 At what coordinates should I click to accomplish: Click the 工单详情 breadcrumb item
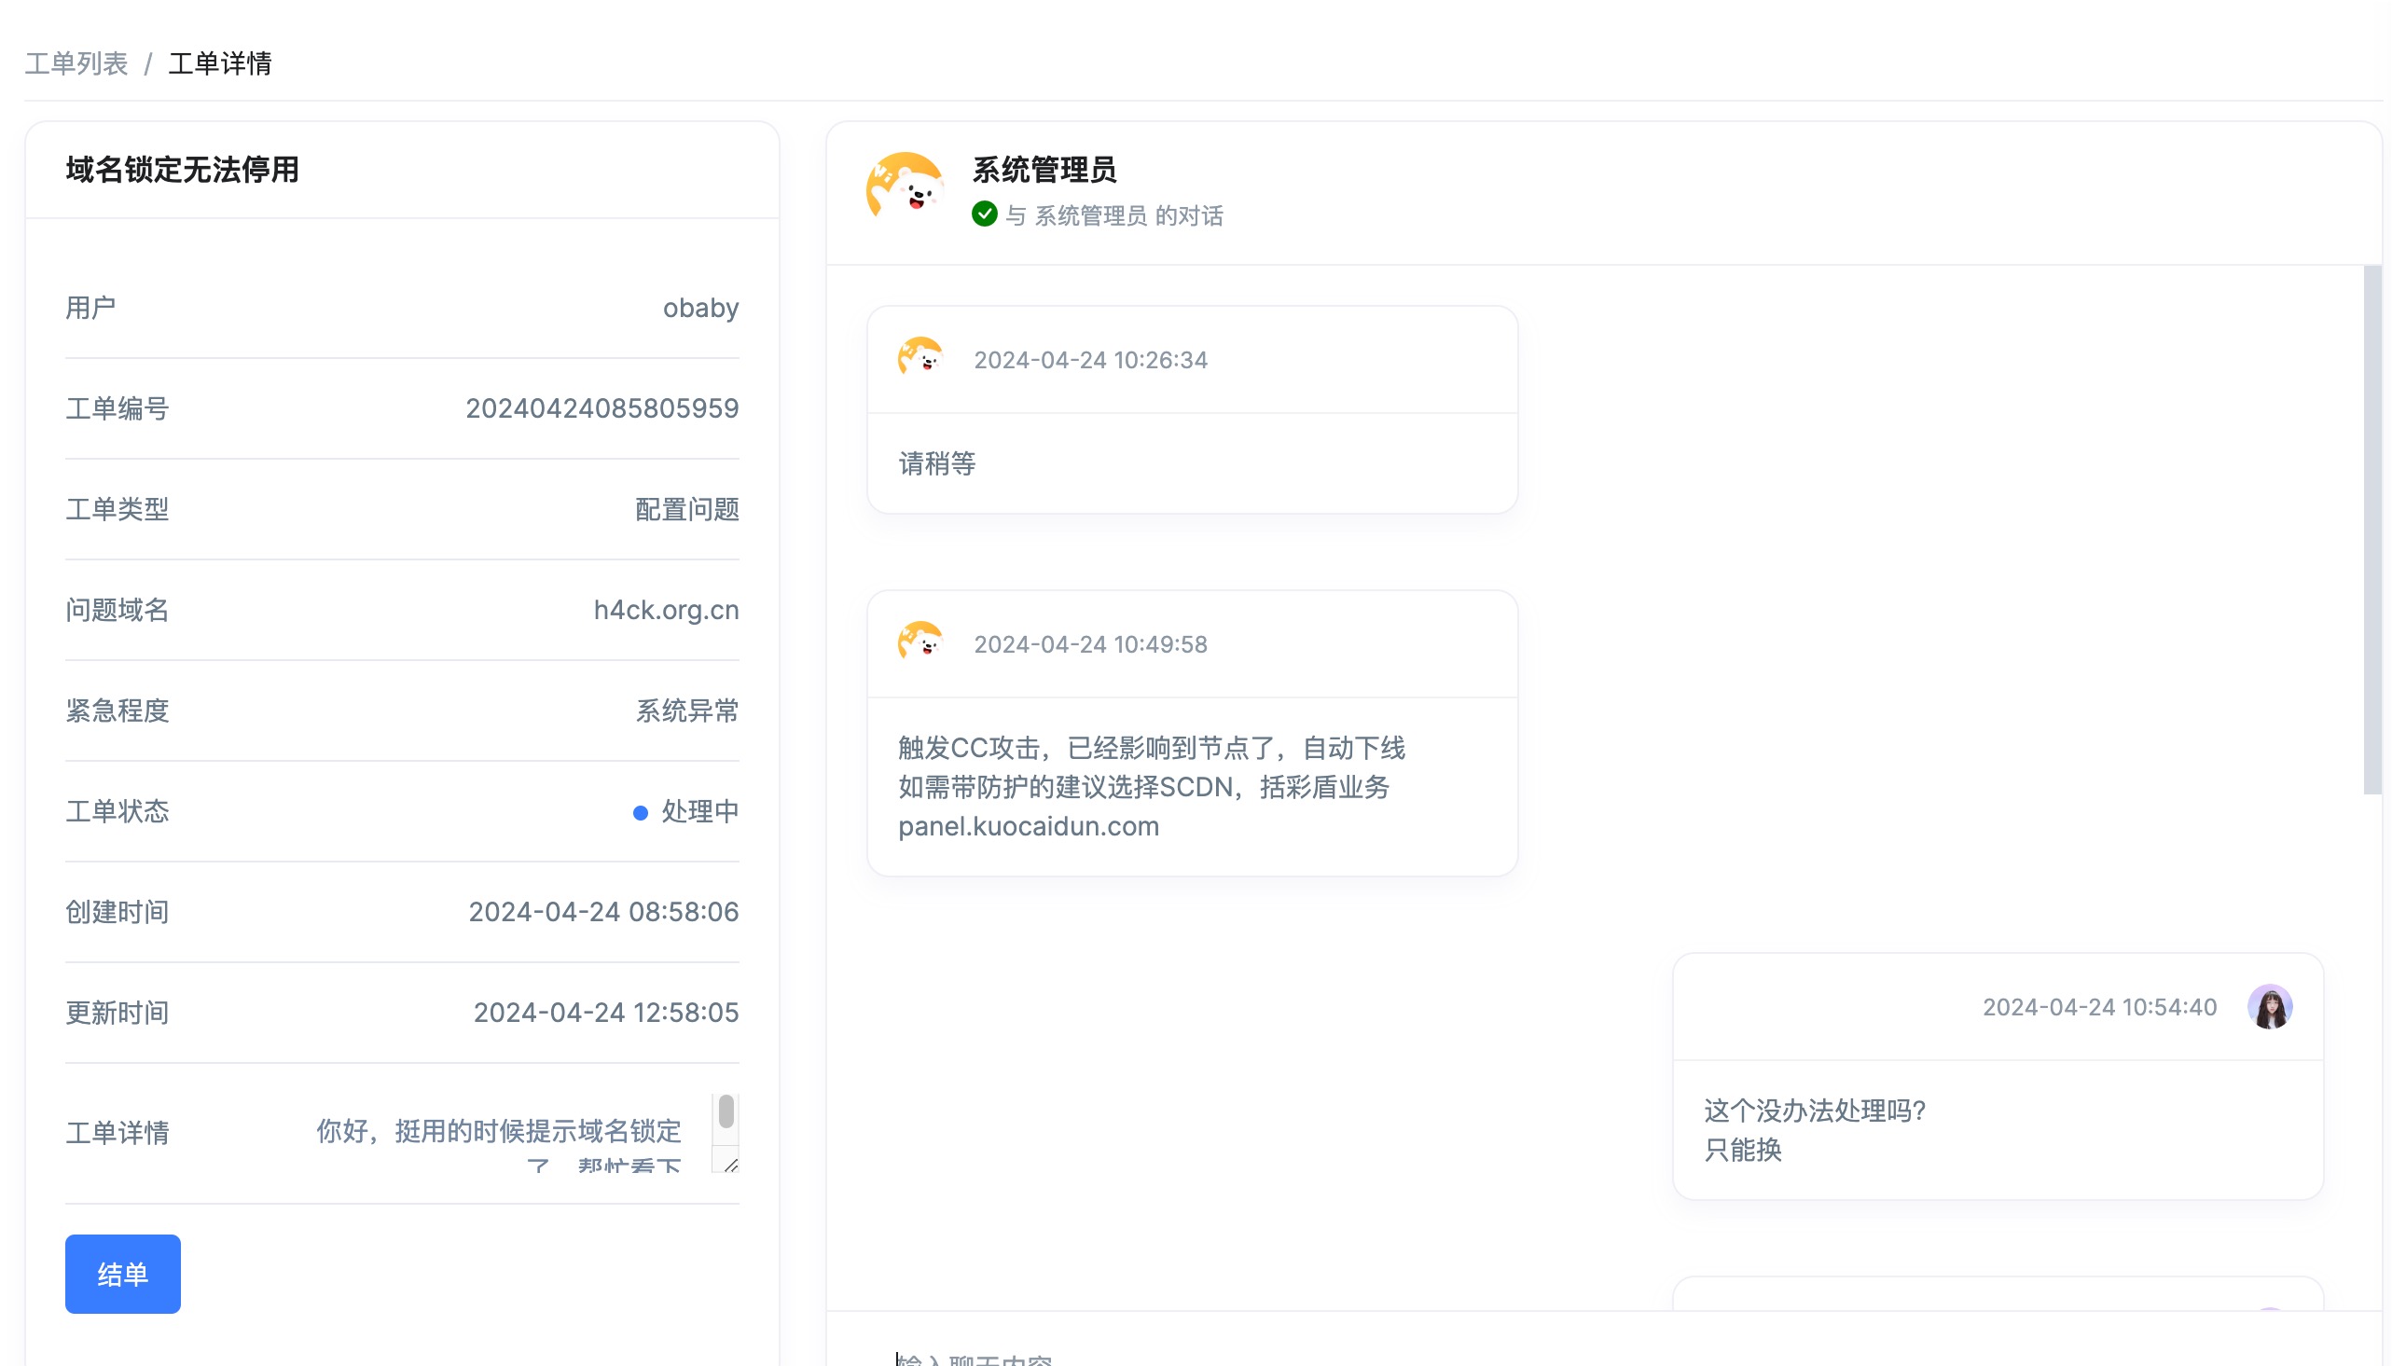(219, 63)
